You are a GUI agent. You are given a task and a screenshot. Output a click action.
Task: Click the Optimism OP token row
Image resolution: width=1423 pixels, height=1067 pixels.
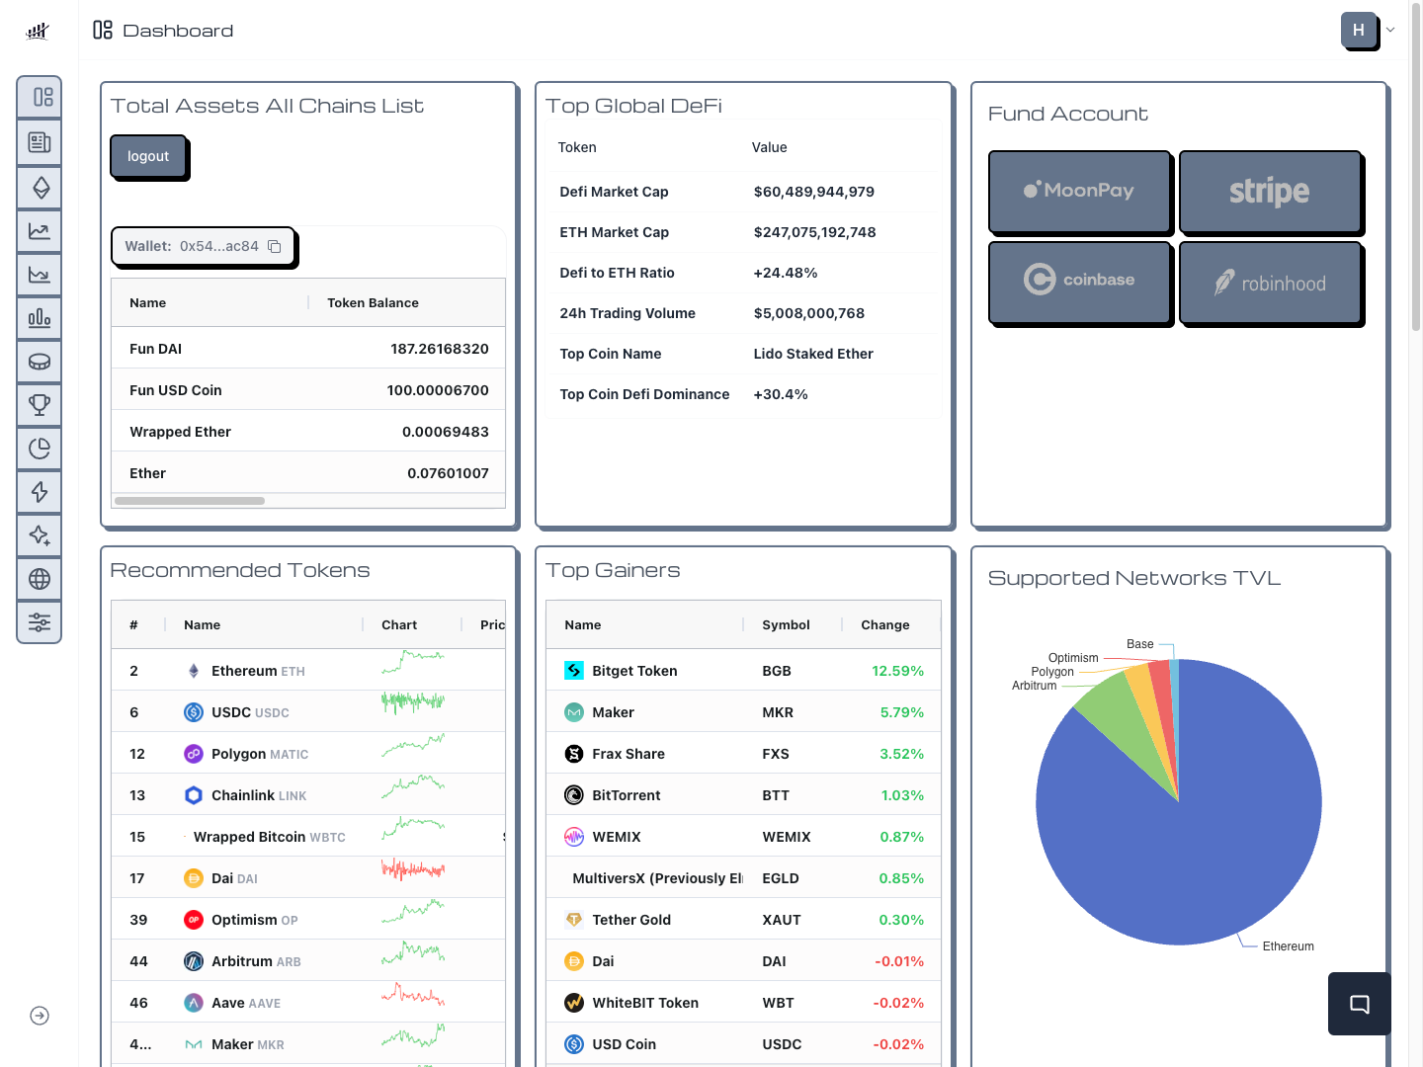[308, 919]
